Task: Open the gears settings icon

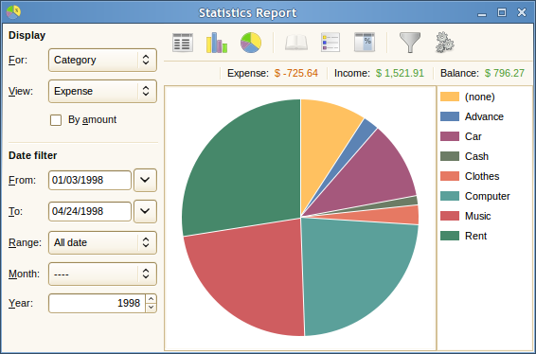Action: [444, 43]
